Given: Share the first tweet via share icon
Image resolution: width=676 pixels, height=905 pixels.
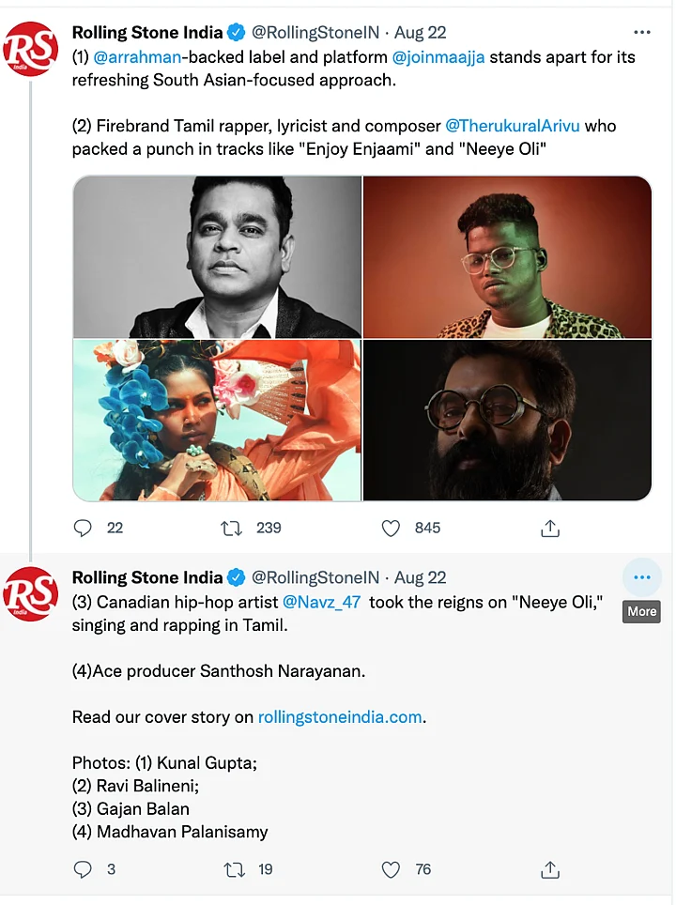Looking at the screenshot, I should click(550, 528).
